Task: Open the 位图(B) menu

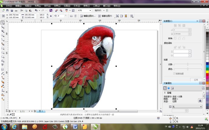Action: tap(67, 6)
